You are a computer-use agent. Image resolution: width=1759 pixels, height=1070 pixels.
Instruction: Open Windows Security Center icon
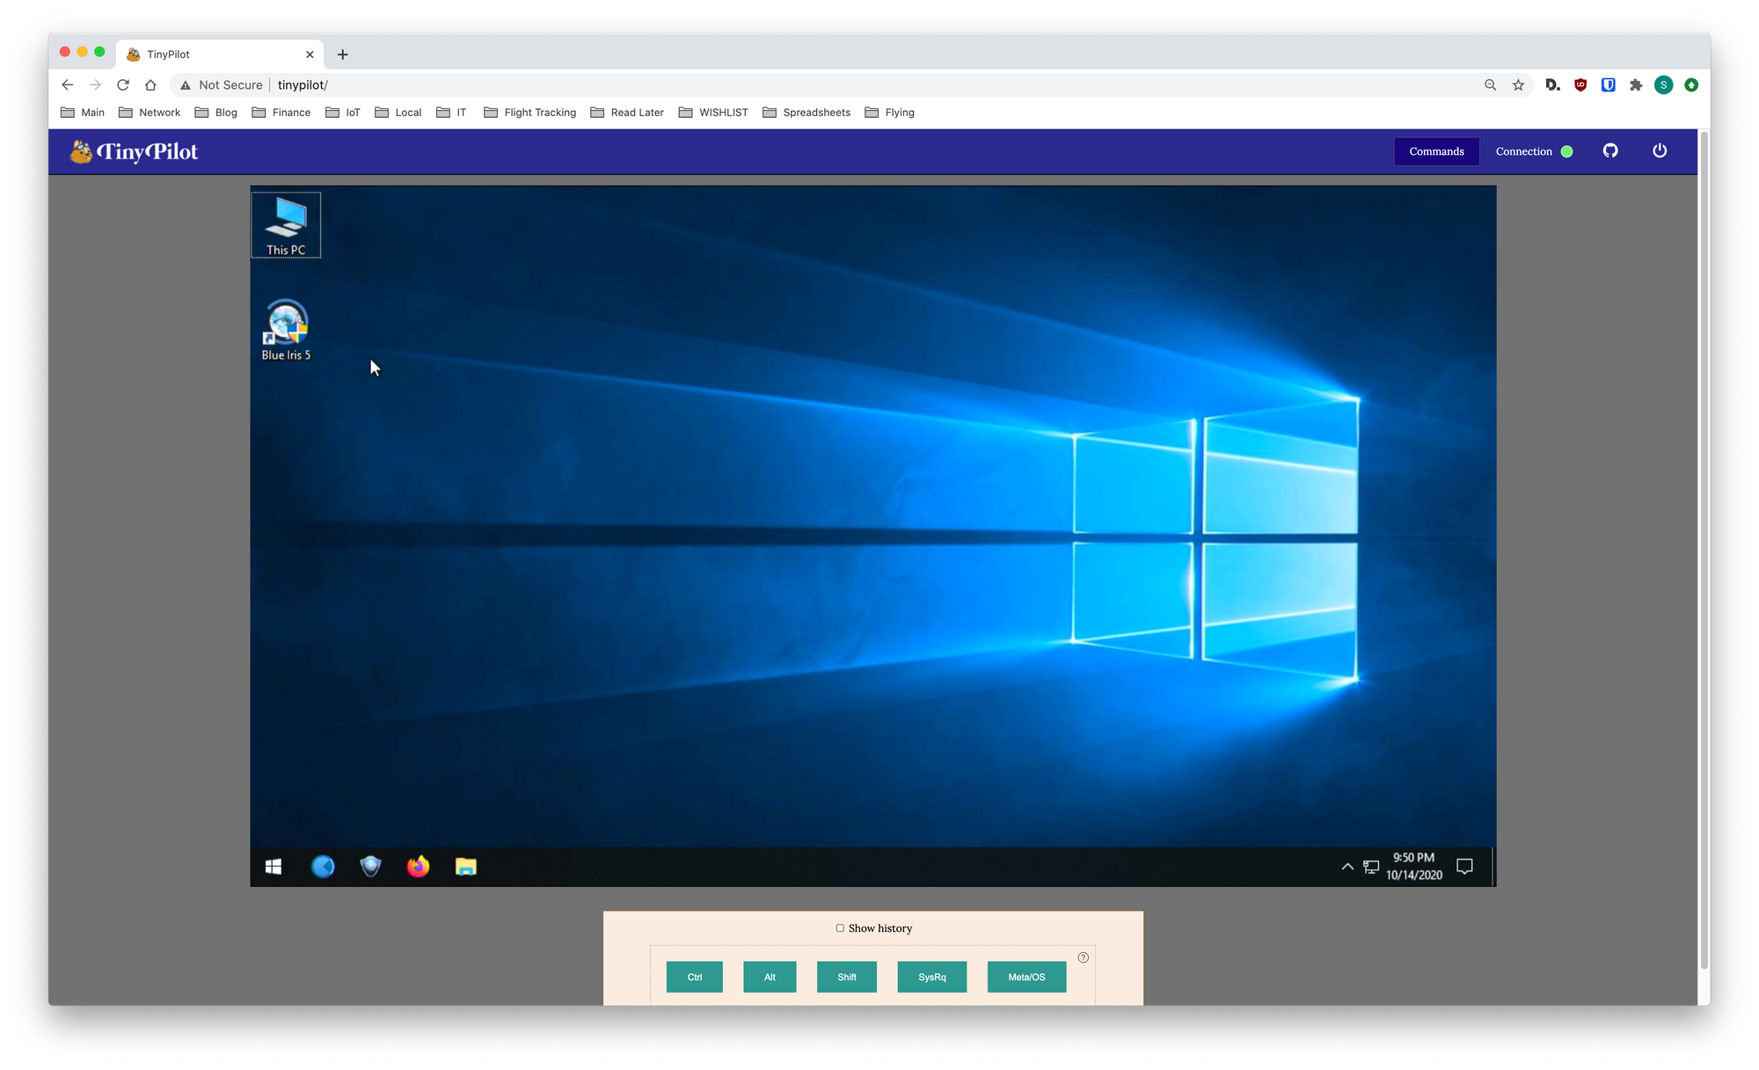[x=369, y=867]
